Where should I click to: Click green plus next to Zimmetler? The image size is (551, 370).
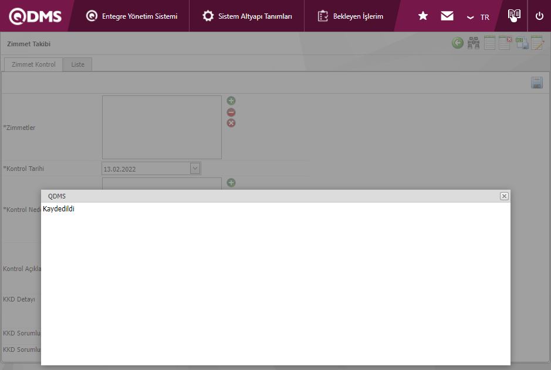231,101
